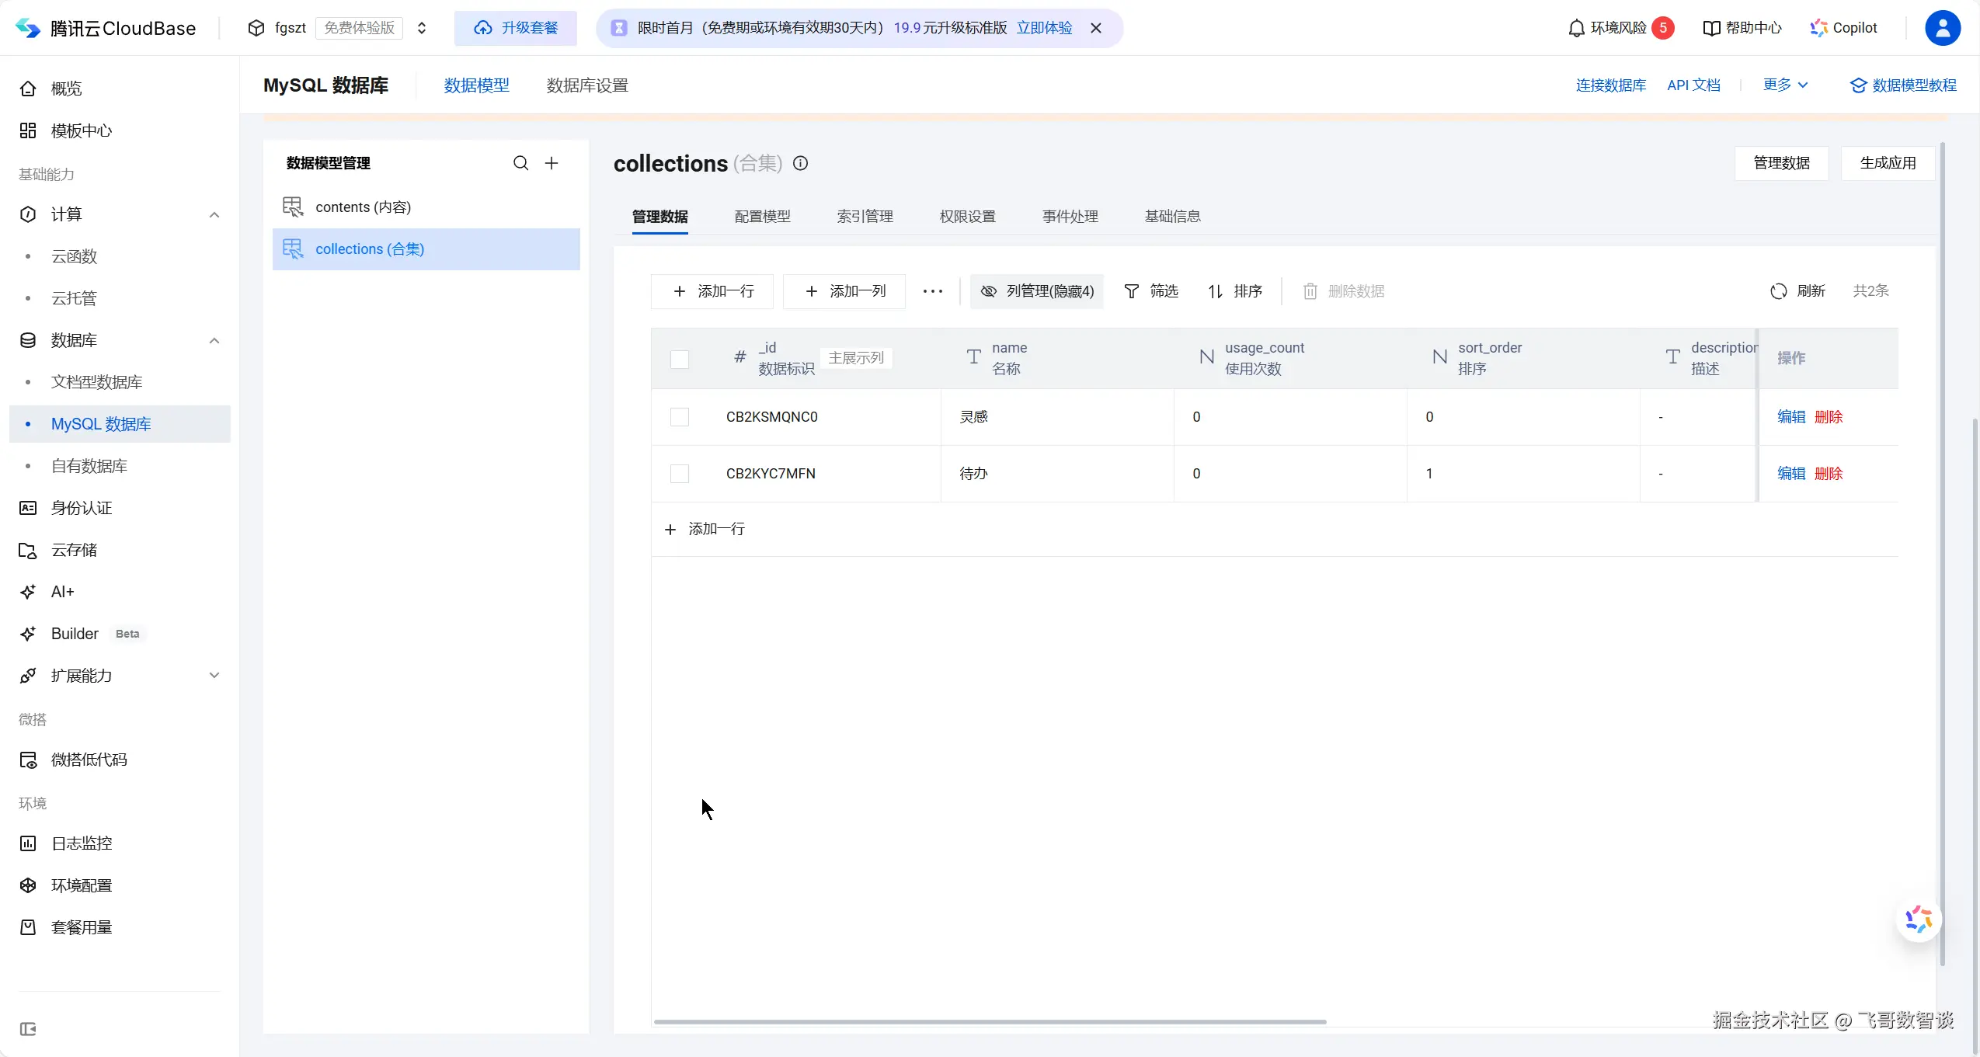
Task: Open collections info tooltip icon
Action: (x=800, y=163)
